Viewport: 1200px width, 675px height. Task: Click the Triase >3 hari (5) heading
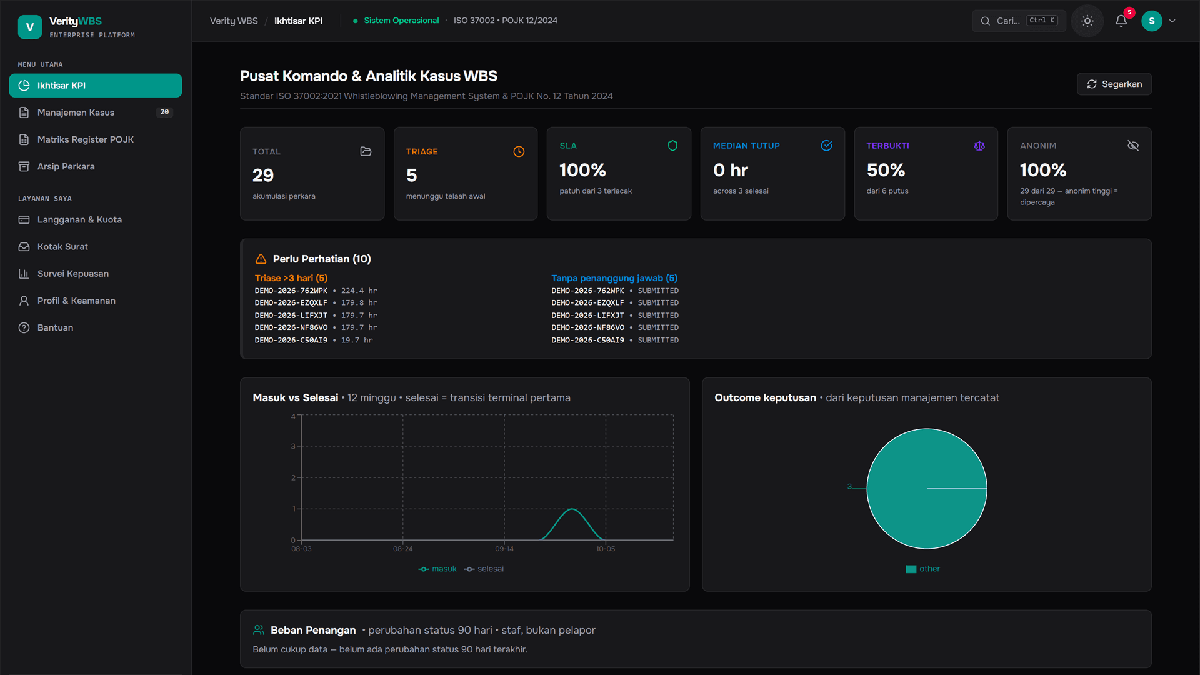291,278
